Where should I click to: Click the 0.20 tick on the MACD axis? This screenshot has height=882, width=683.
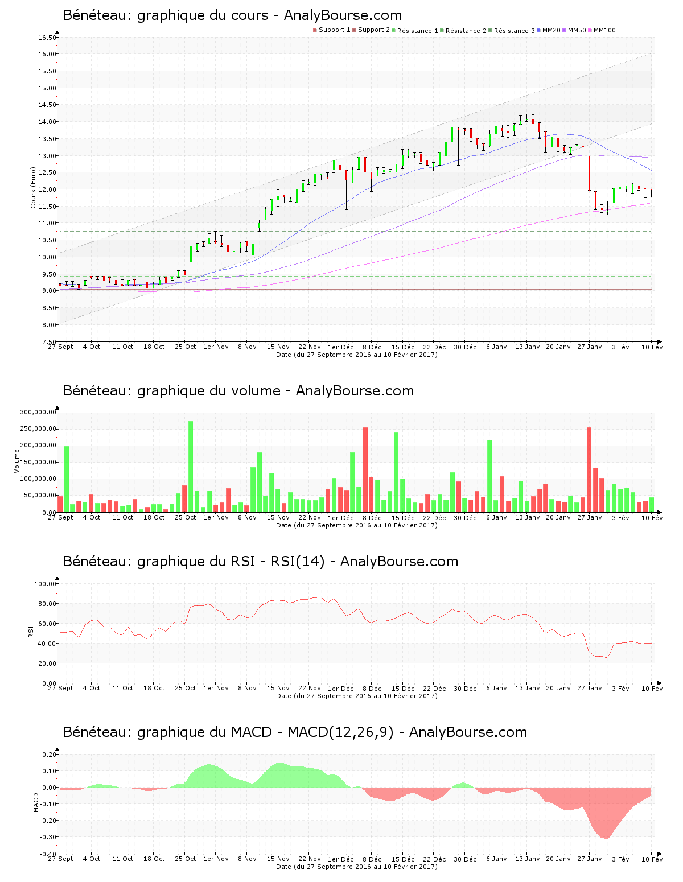49,755
